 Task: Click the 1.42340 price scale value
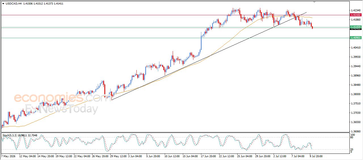tap(355, 10)
